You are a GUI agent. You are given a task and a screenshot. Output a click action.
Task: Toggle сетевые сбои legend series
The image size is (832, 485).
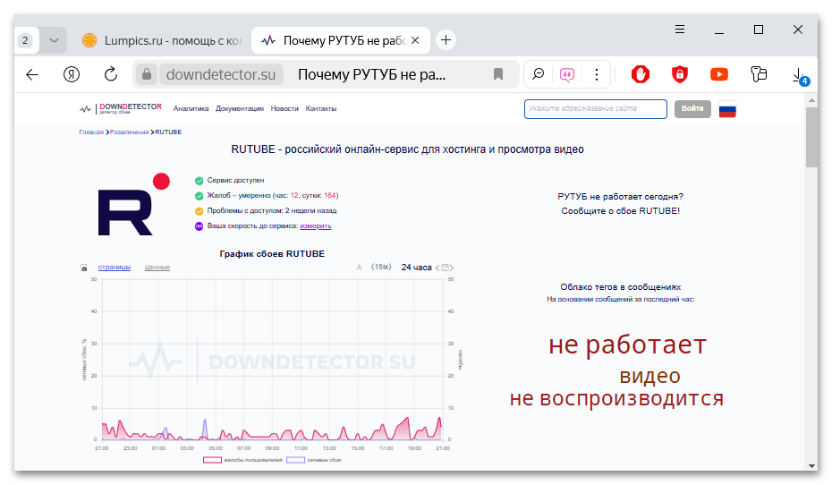[x=314, y=460]
